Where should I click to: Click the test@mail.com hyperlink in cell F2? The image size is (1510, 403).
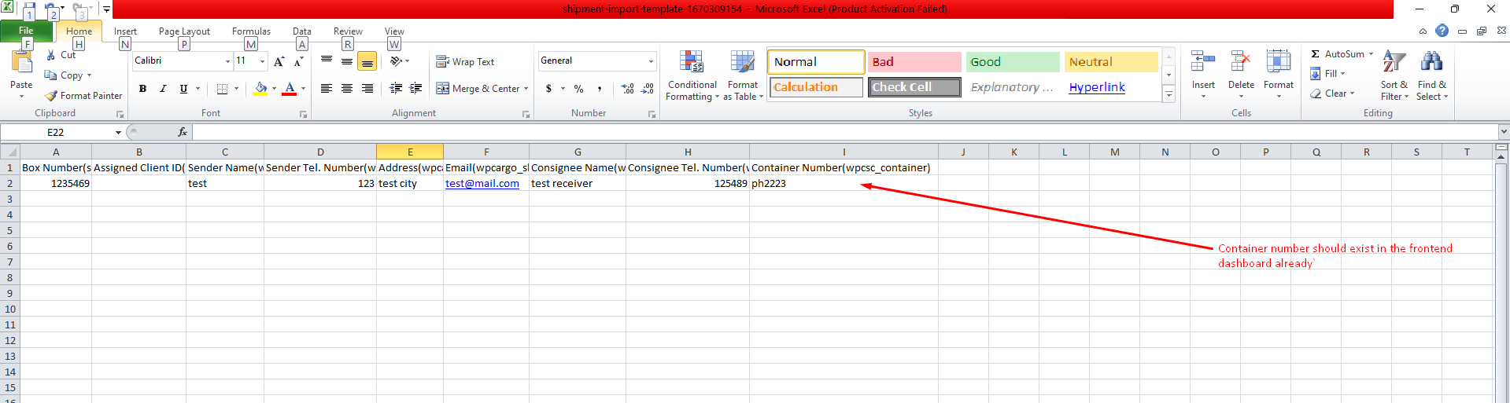(482, 184)
